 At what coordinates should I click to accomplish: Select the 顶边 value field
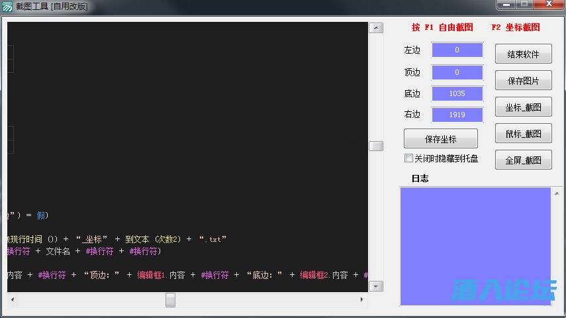tap(457, 72)
